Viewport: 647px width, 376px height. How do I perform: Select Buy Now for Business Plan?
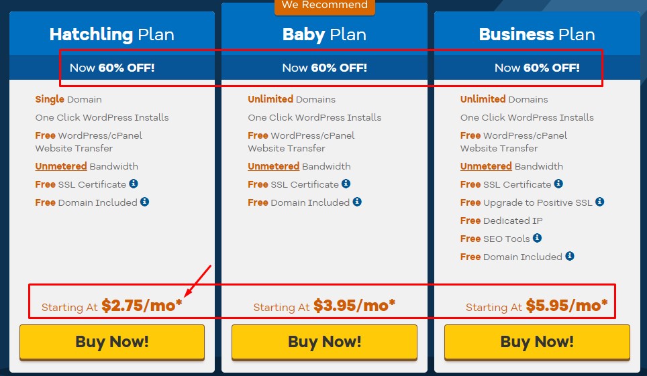point(537,342)
